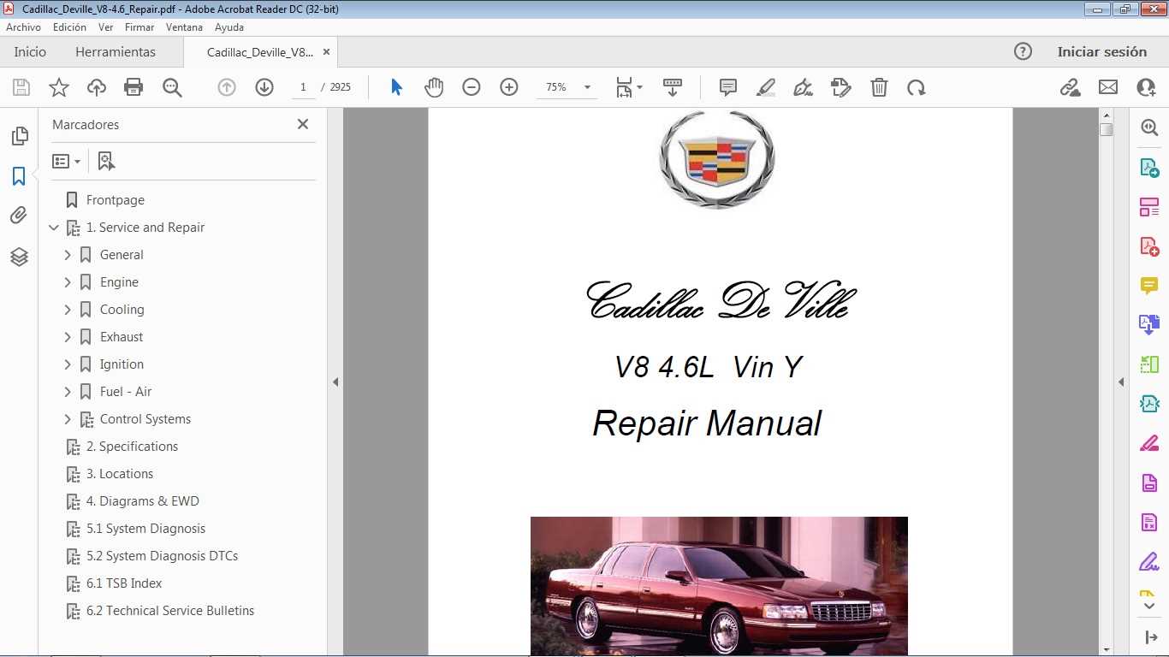Open the share with others person icon
Viewport: 1169px width, 657px height.
1146,87
